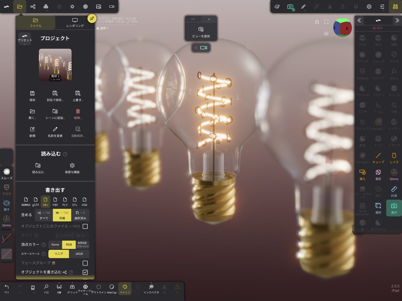This screenshot has height=301, width=402.
Task: Open the settings gear in top-right bar
Action: [369, 6]
